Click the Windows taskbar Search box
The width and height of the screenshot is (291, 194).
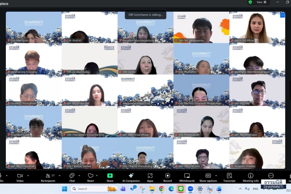pos(90,189)
